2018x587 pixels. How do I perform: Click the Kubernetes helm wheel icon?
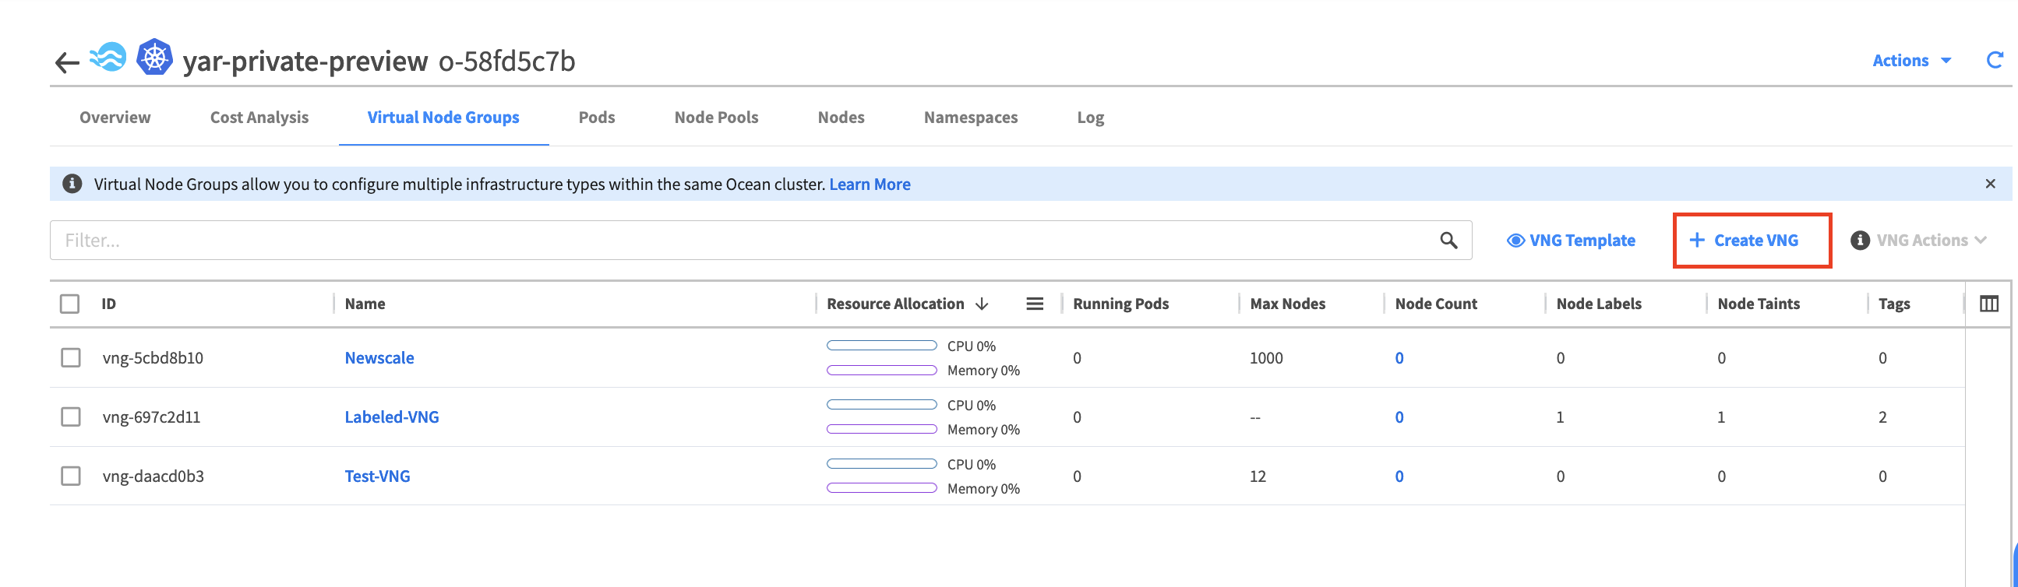154,58
